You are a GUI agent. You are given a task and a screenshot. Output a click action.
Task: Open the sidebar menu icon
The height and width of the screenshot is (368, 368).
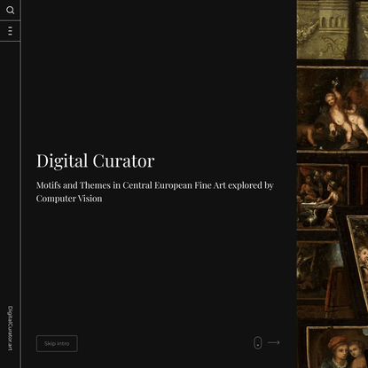[x=10, y=31]
